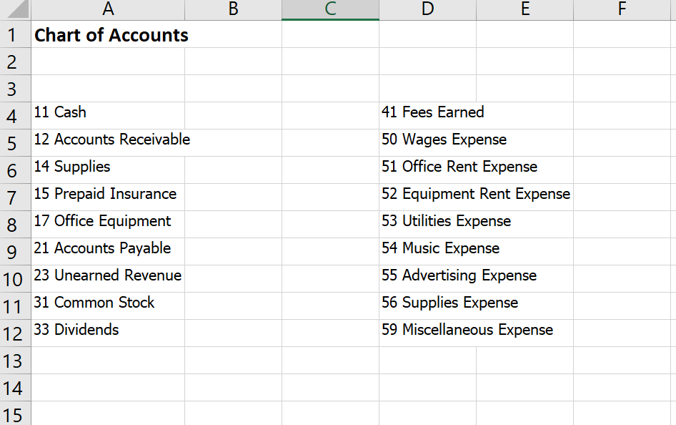
Task: Select row 3 header
Action: click(16, 89)
